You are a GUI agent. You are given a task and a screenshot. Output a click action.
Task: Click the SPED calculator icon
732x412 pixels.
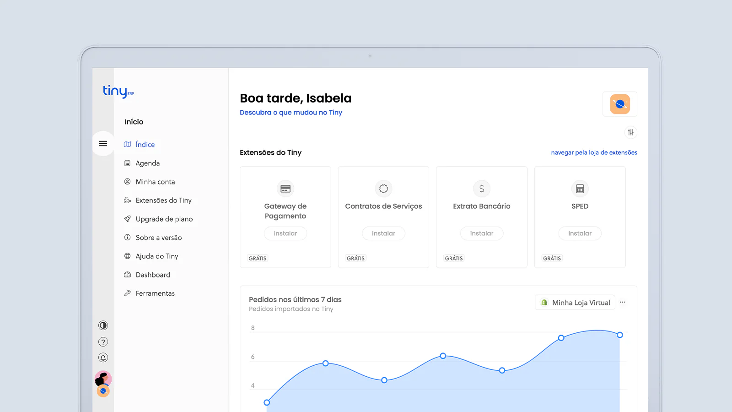coord(580,189)
